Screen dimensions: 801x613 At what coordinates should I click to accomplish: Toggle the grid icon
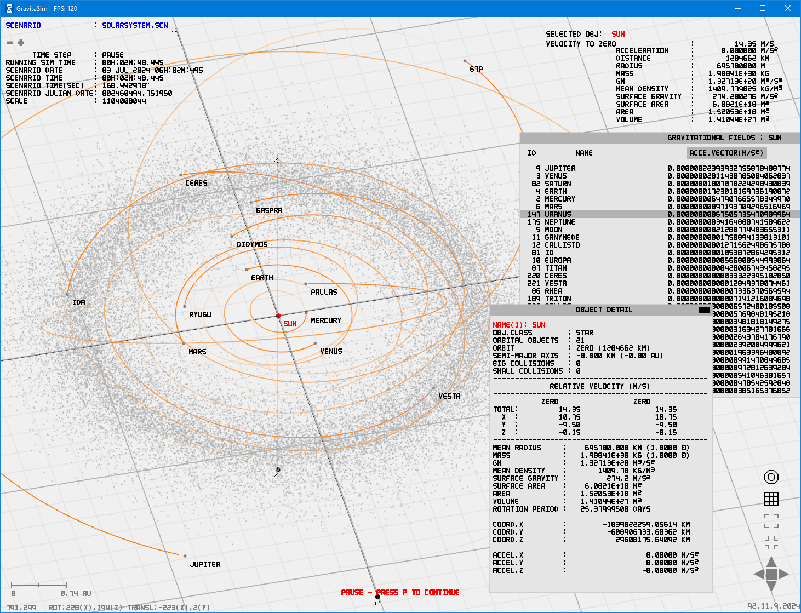tap(771, 499)
